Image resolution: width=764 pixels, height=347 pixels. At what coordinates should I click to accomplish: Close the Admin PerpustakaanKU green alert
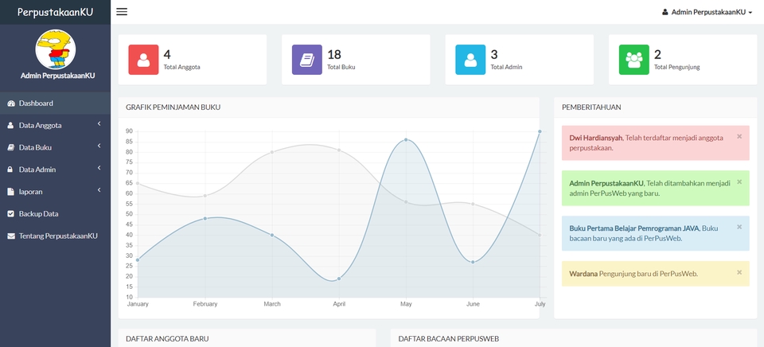point(739,181)
